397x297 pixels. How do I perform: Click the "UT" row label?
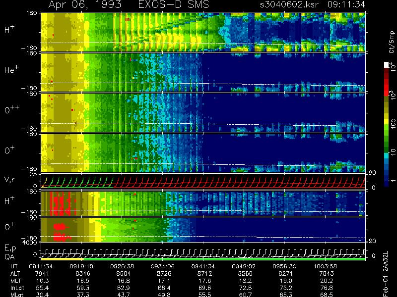click(x=14, y=266)
